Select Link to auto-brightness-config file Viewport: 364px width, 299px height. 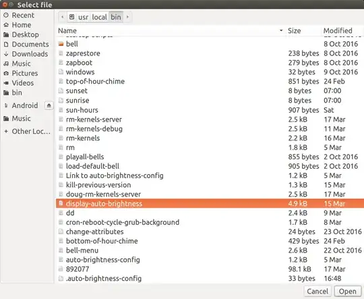point(210,175)
